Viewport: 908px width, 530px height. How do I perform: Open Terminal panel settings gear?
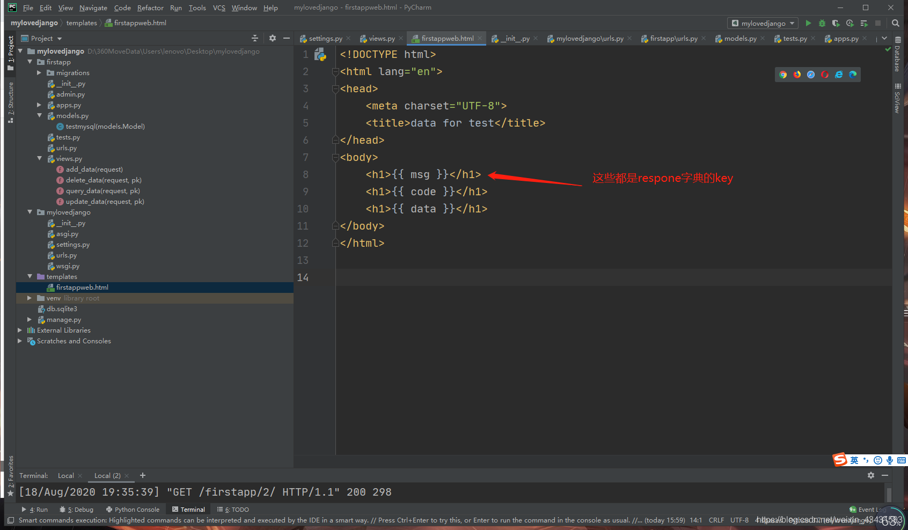pyautogui.click(x=871, y=475)
